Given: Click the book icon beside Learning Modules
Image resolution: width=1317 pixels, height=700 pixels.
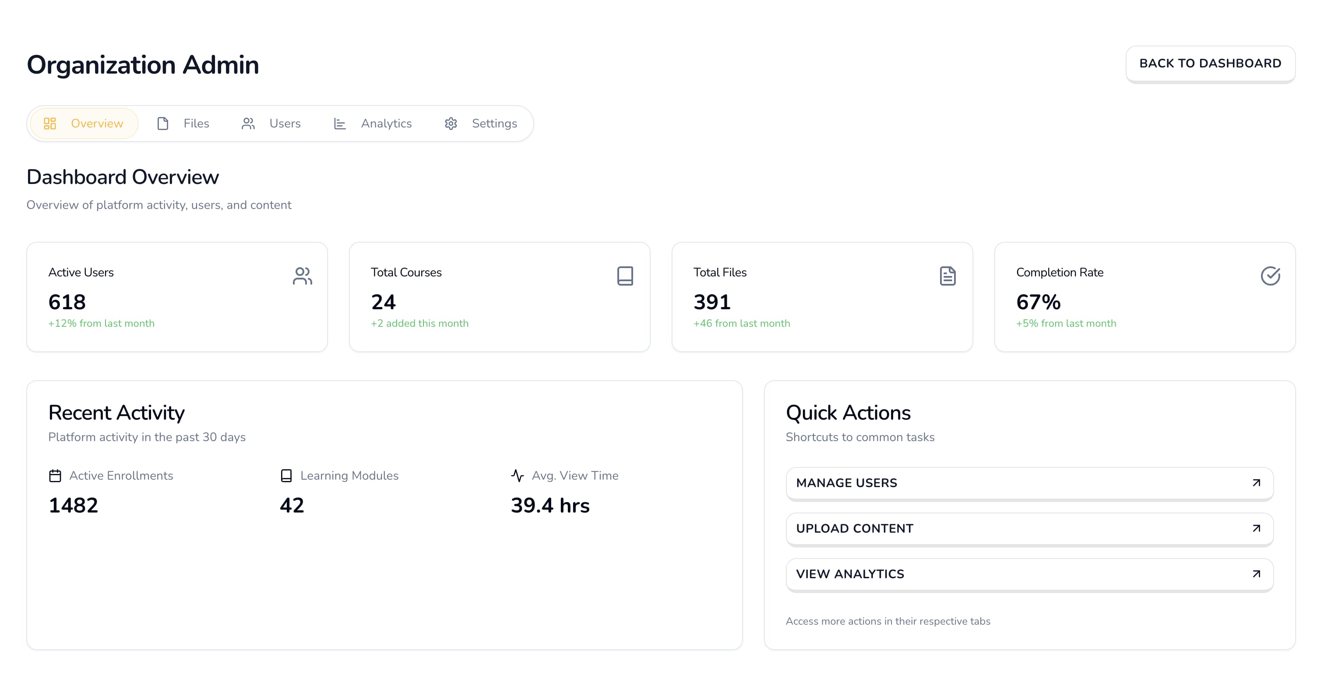Looking at the screenshot, I should point(286,476).
